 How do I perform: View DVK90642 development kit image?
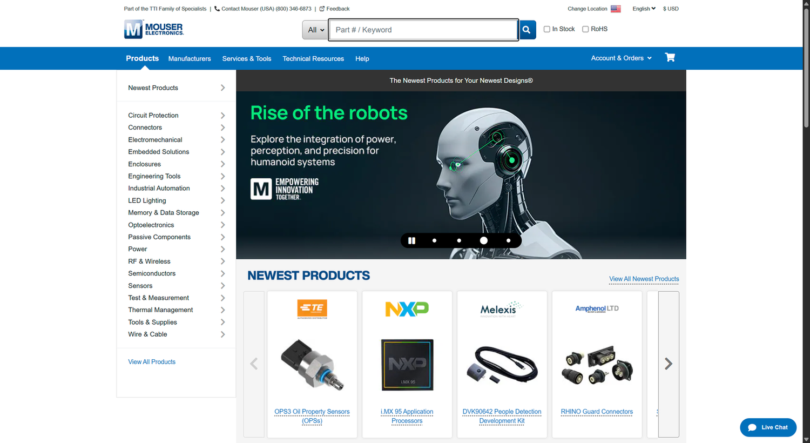pos(502,365)
